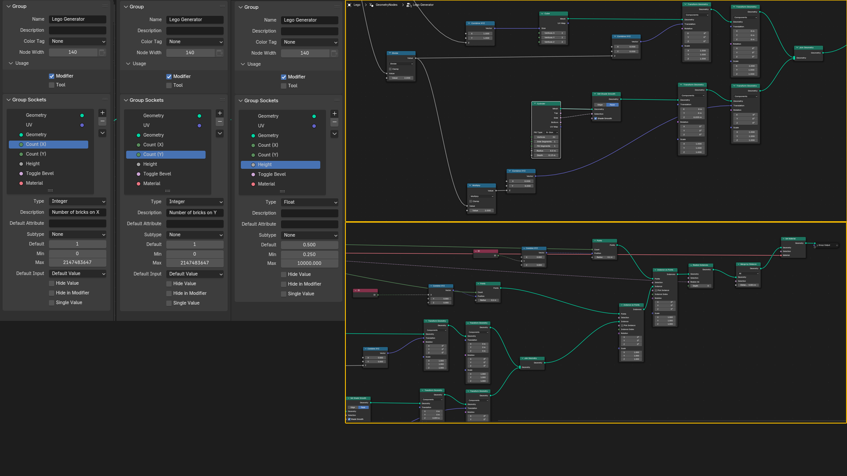Select Edge domain on upper Set Shade Smooth node
Image resolution: width=847 pixels, height=476 pixels.
pyautogui.click(x=600, y=105)
